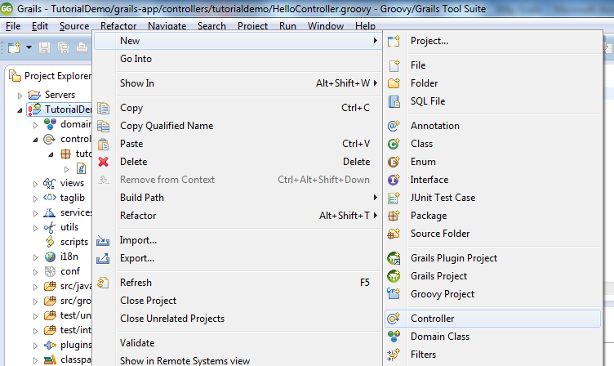Open the Navigate menu
This screenshot has width=614, height=366.
(x=167, y=26)
